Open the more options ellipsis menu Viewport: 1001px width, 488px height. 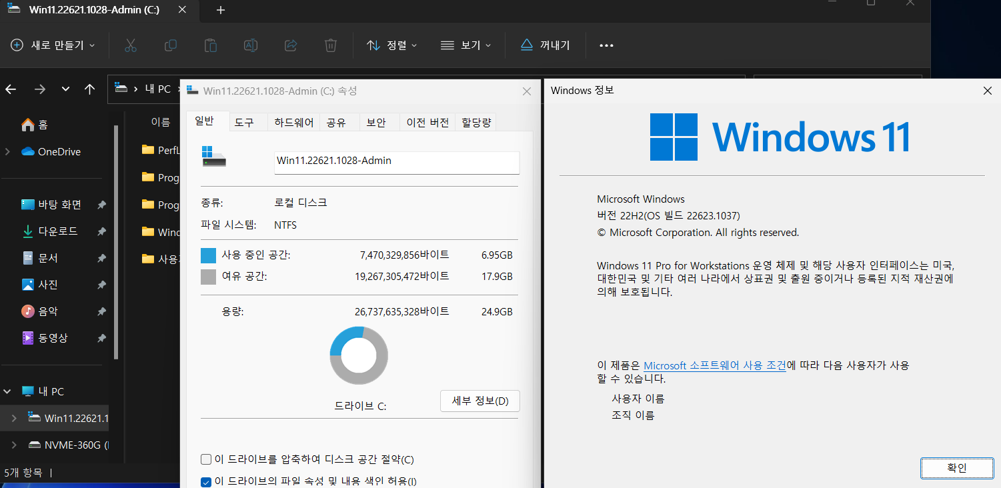(x=606, y=45)
